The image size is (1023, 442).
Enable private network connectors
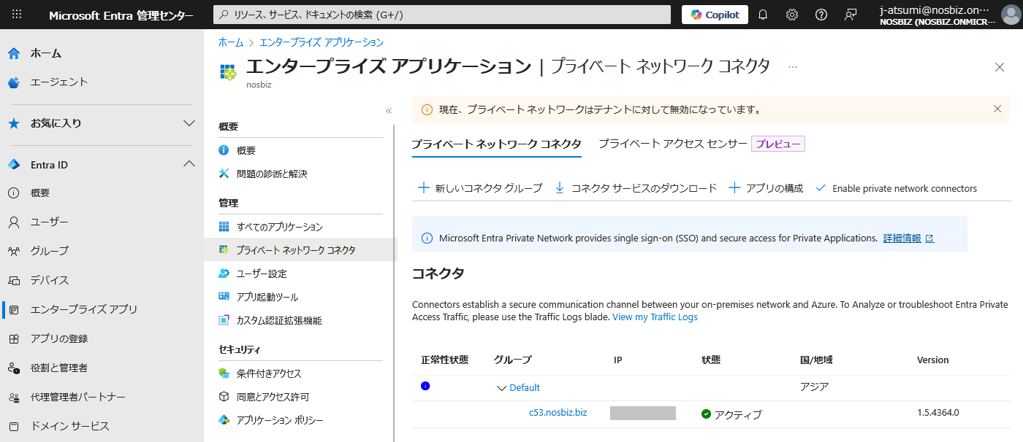pyautogui.click(x=897, y=188)
